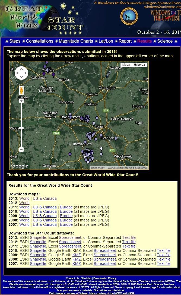Open the Magnitude Charts menu item
Image resolution: width=181 pixels, height=295 pixels.
[x=76, y=41]
